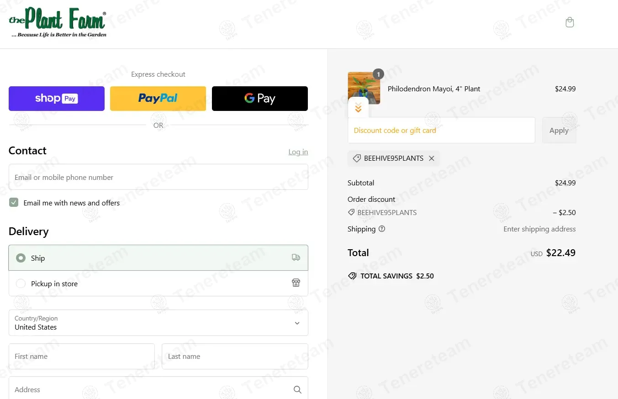This screenshot has height=399, width=618.
Task: Click the Apply discount button
Action: [x=559, y=130]
